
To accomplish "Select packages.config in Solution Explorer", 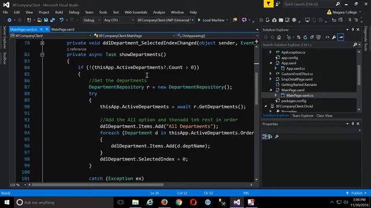I will [294, 101].
